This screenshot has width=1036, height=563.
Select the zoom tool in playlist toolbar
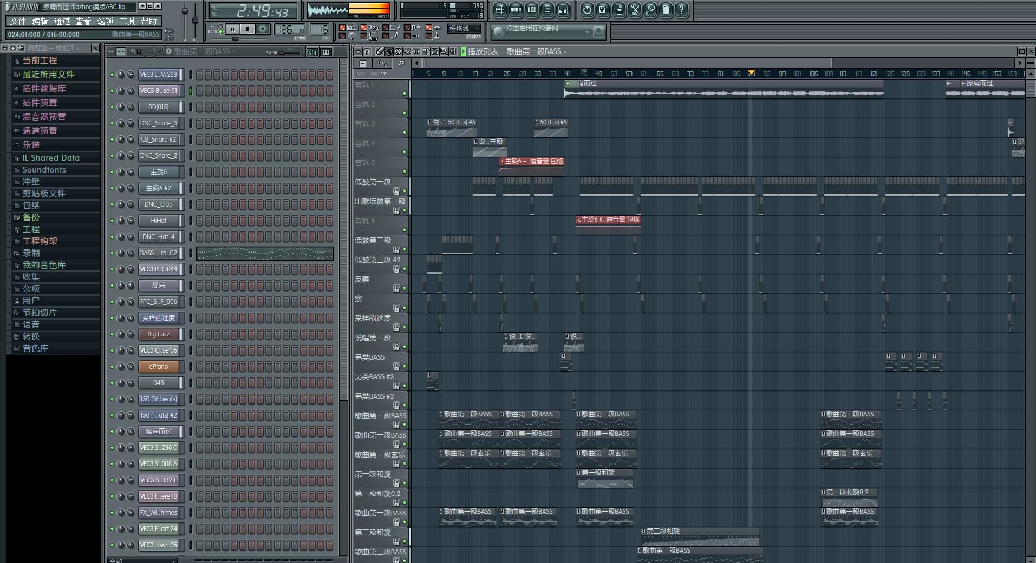point(444,51)
